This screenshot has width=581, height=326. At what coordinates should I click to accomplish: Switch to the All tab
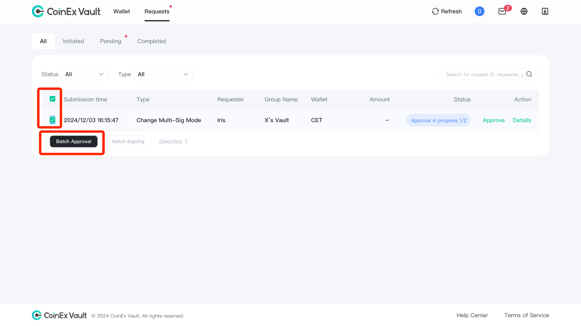[x=43, y=41]
